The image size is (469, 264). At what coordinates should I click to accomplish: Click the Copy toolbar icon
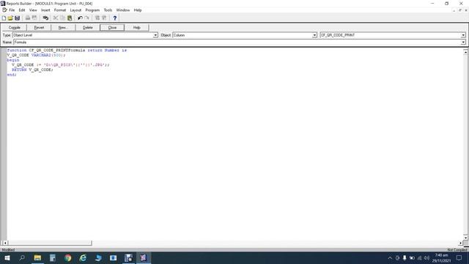pyautogui.click(x=62, y=18)
